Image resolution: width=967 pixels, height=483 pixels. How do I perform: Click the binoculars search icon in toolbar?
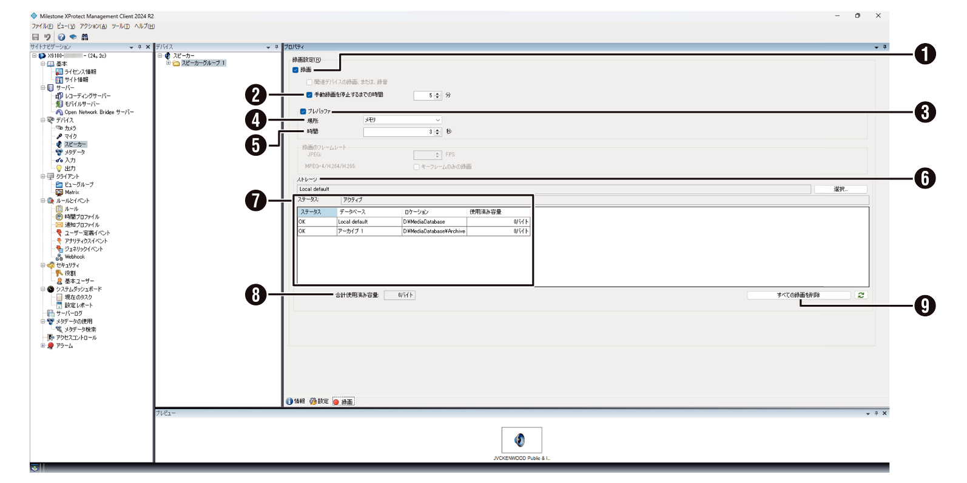coord(85,37)
